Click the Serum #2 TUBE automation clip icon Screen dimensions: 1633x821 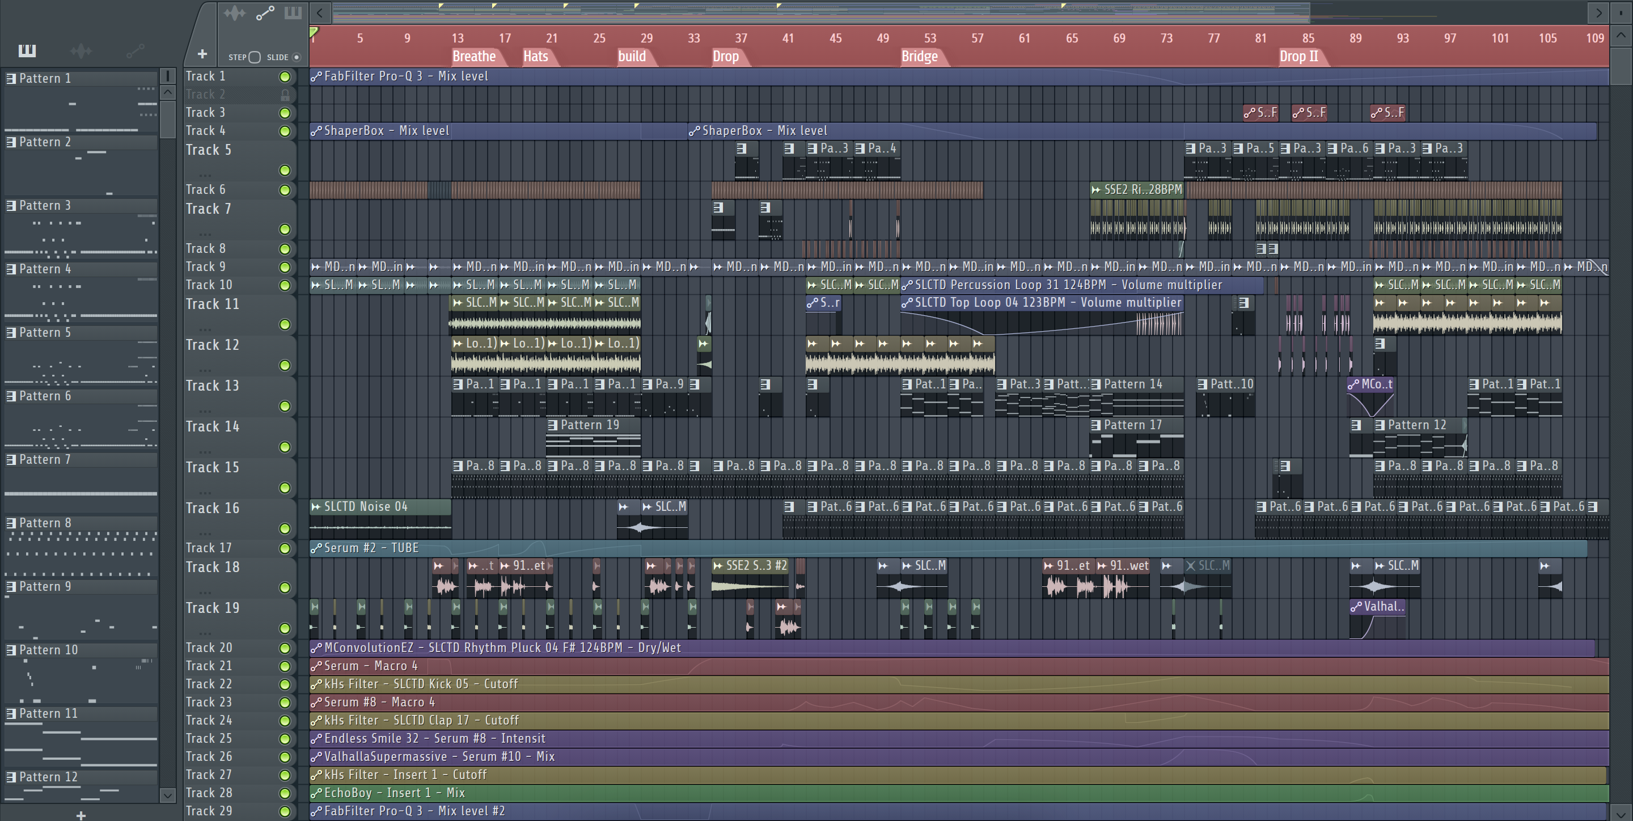(316, 548)
